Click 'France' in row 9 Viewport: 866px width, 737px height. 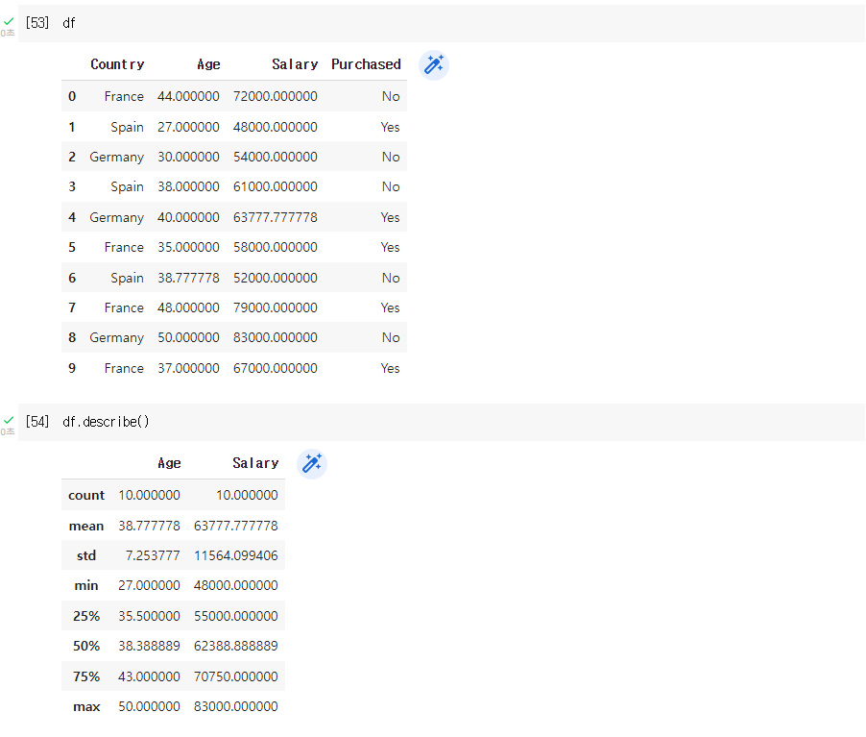(124, 369)
